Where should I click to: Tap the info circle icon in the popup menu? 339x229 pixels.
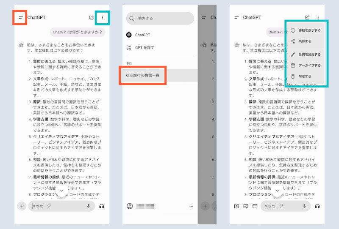coord(293,30)
